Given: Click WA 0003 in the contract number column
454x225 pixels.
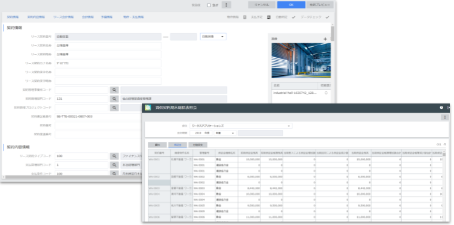Looking at the screenshot, I should 159,188.
